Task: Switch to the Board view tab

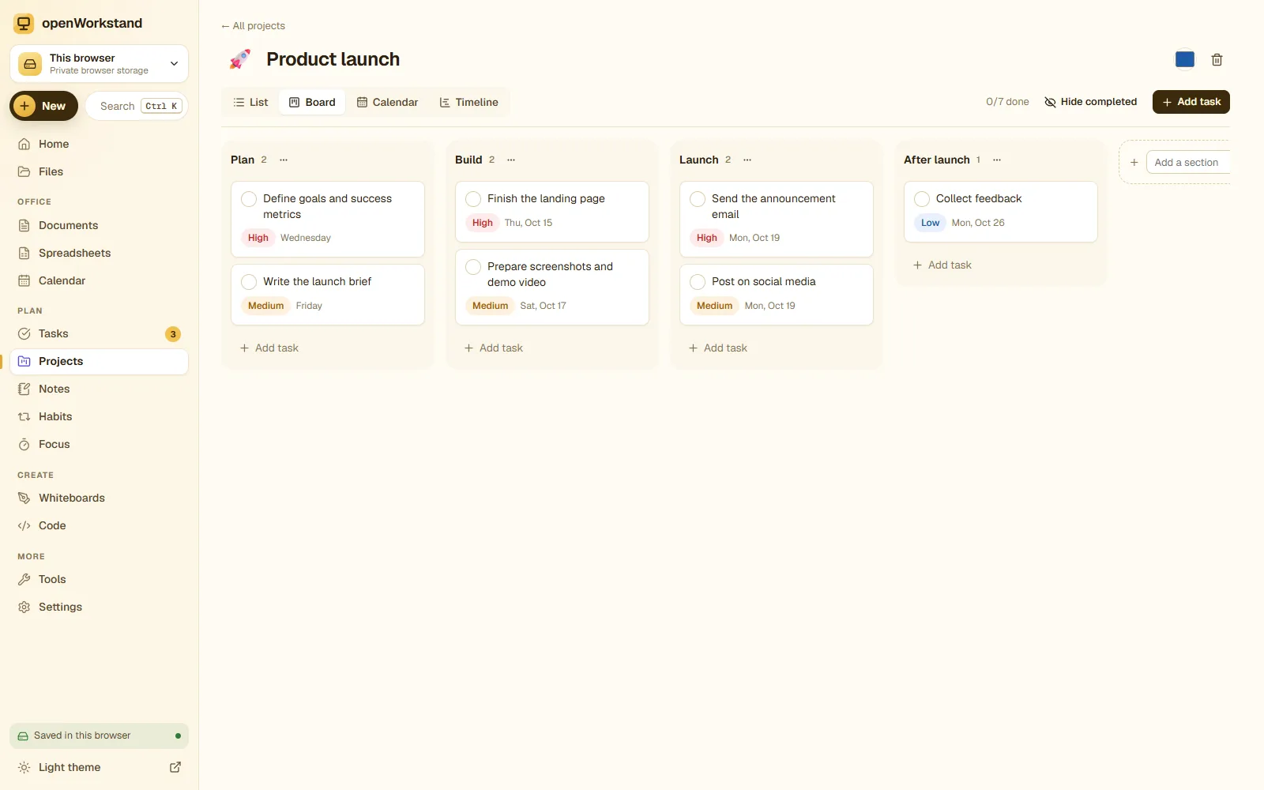Action: pyautogui.click(x=312, y=102)
